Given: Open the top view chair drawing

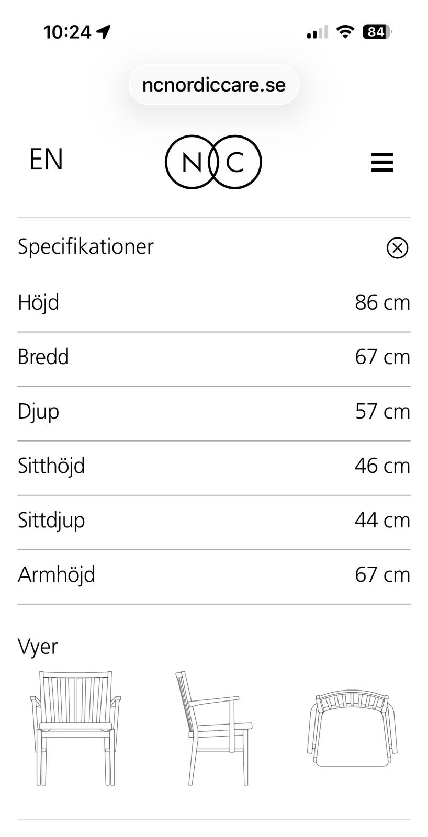Looking at the screenshot, I should tap(352, 728).
